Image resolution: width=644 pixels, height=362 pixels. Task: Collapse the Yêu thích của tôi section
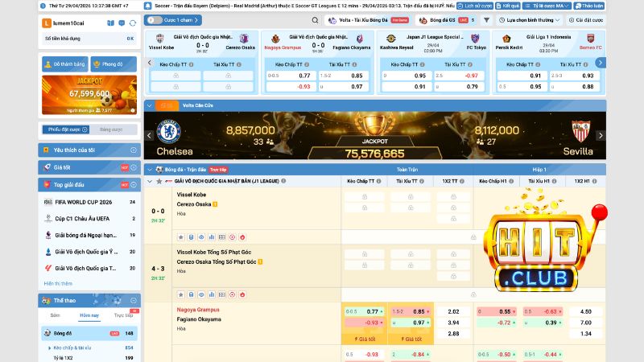click(x=134, y=150)
